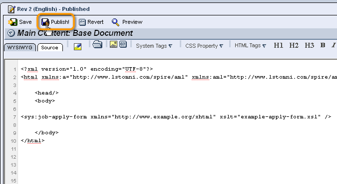This screenshot has width=337, height=184.
Task: Switch to the WYSIWYG tab
Action: (20, 47)
